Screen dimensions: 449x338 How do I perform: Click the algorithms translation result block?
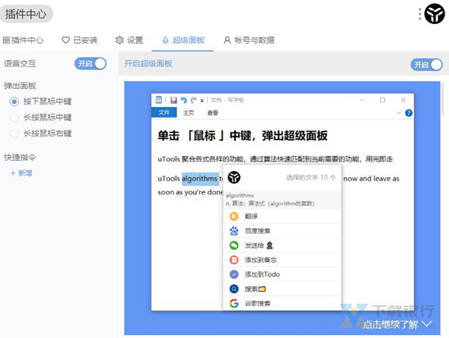point(282,199)
